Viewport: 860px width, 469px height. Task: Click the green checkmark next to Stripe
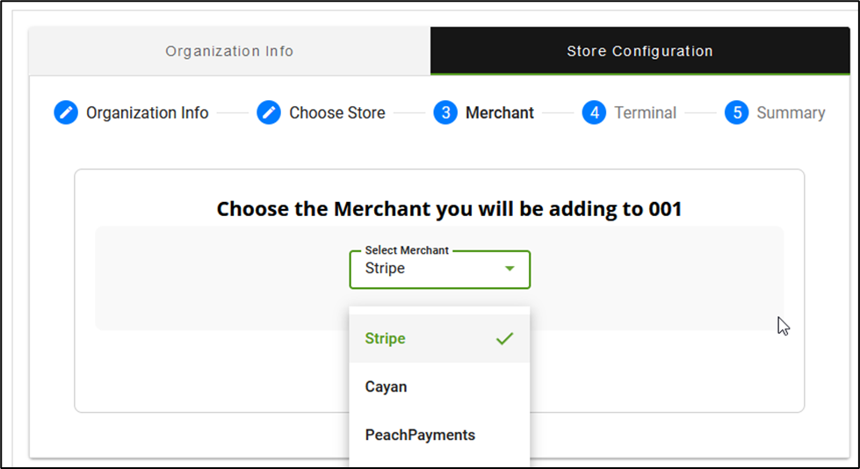pyautogui.click(x=504, y=338)
